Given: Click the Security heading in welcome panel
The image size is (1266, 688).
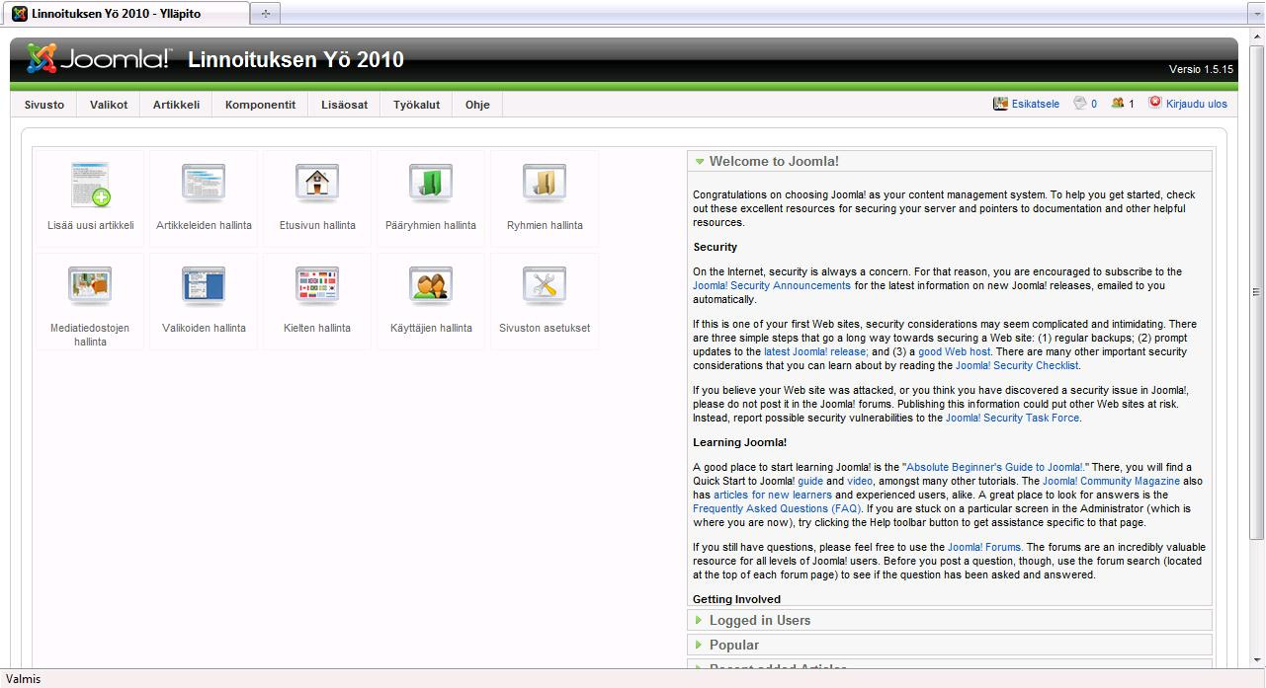Looking at the screenshot, I should click(x=716, y=247).
